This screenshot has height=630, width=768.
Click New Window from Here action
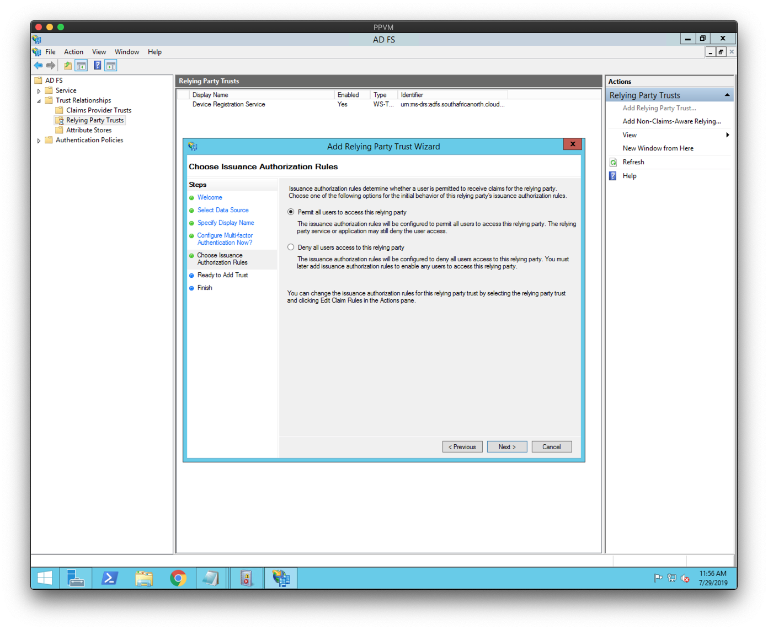point(658,148)
